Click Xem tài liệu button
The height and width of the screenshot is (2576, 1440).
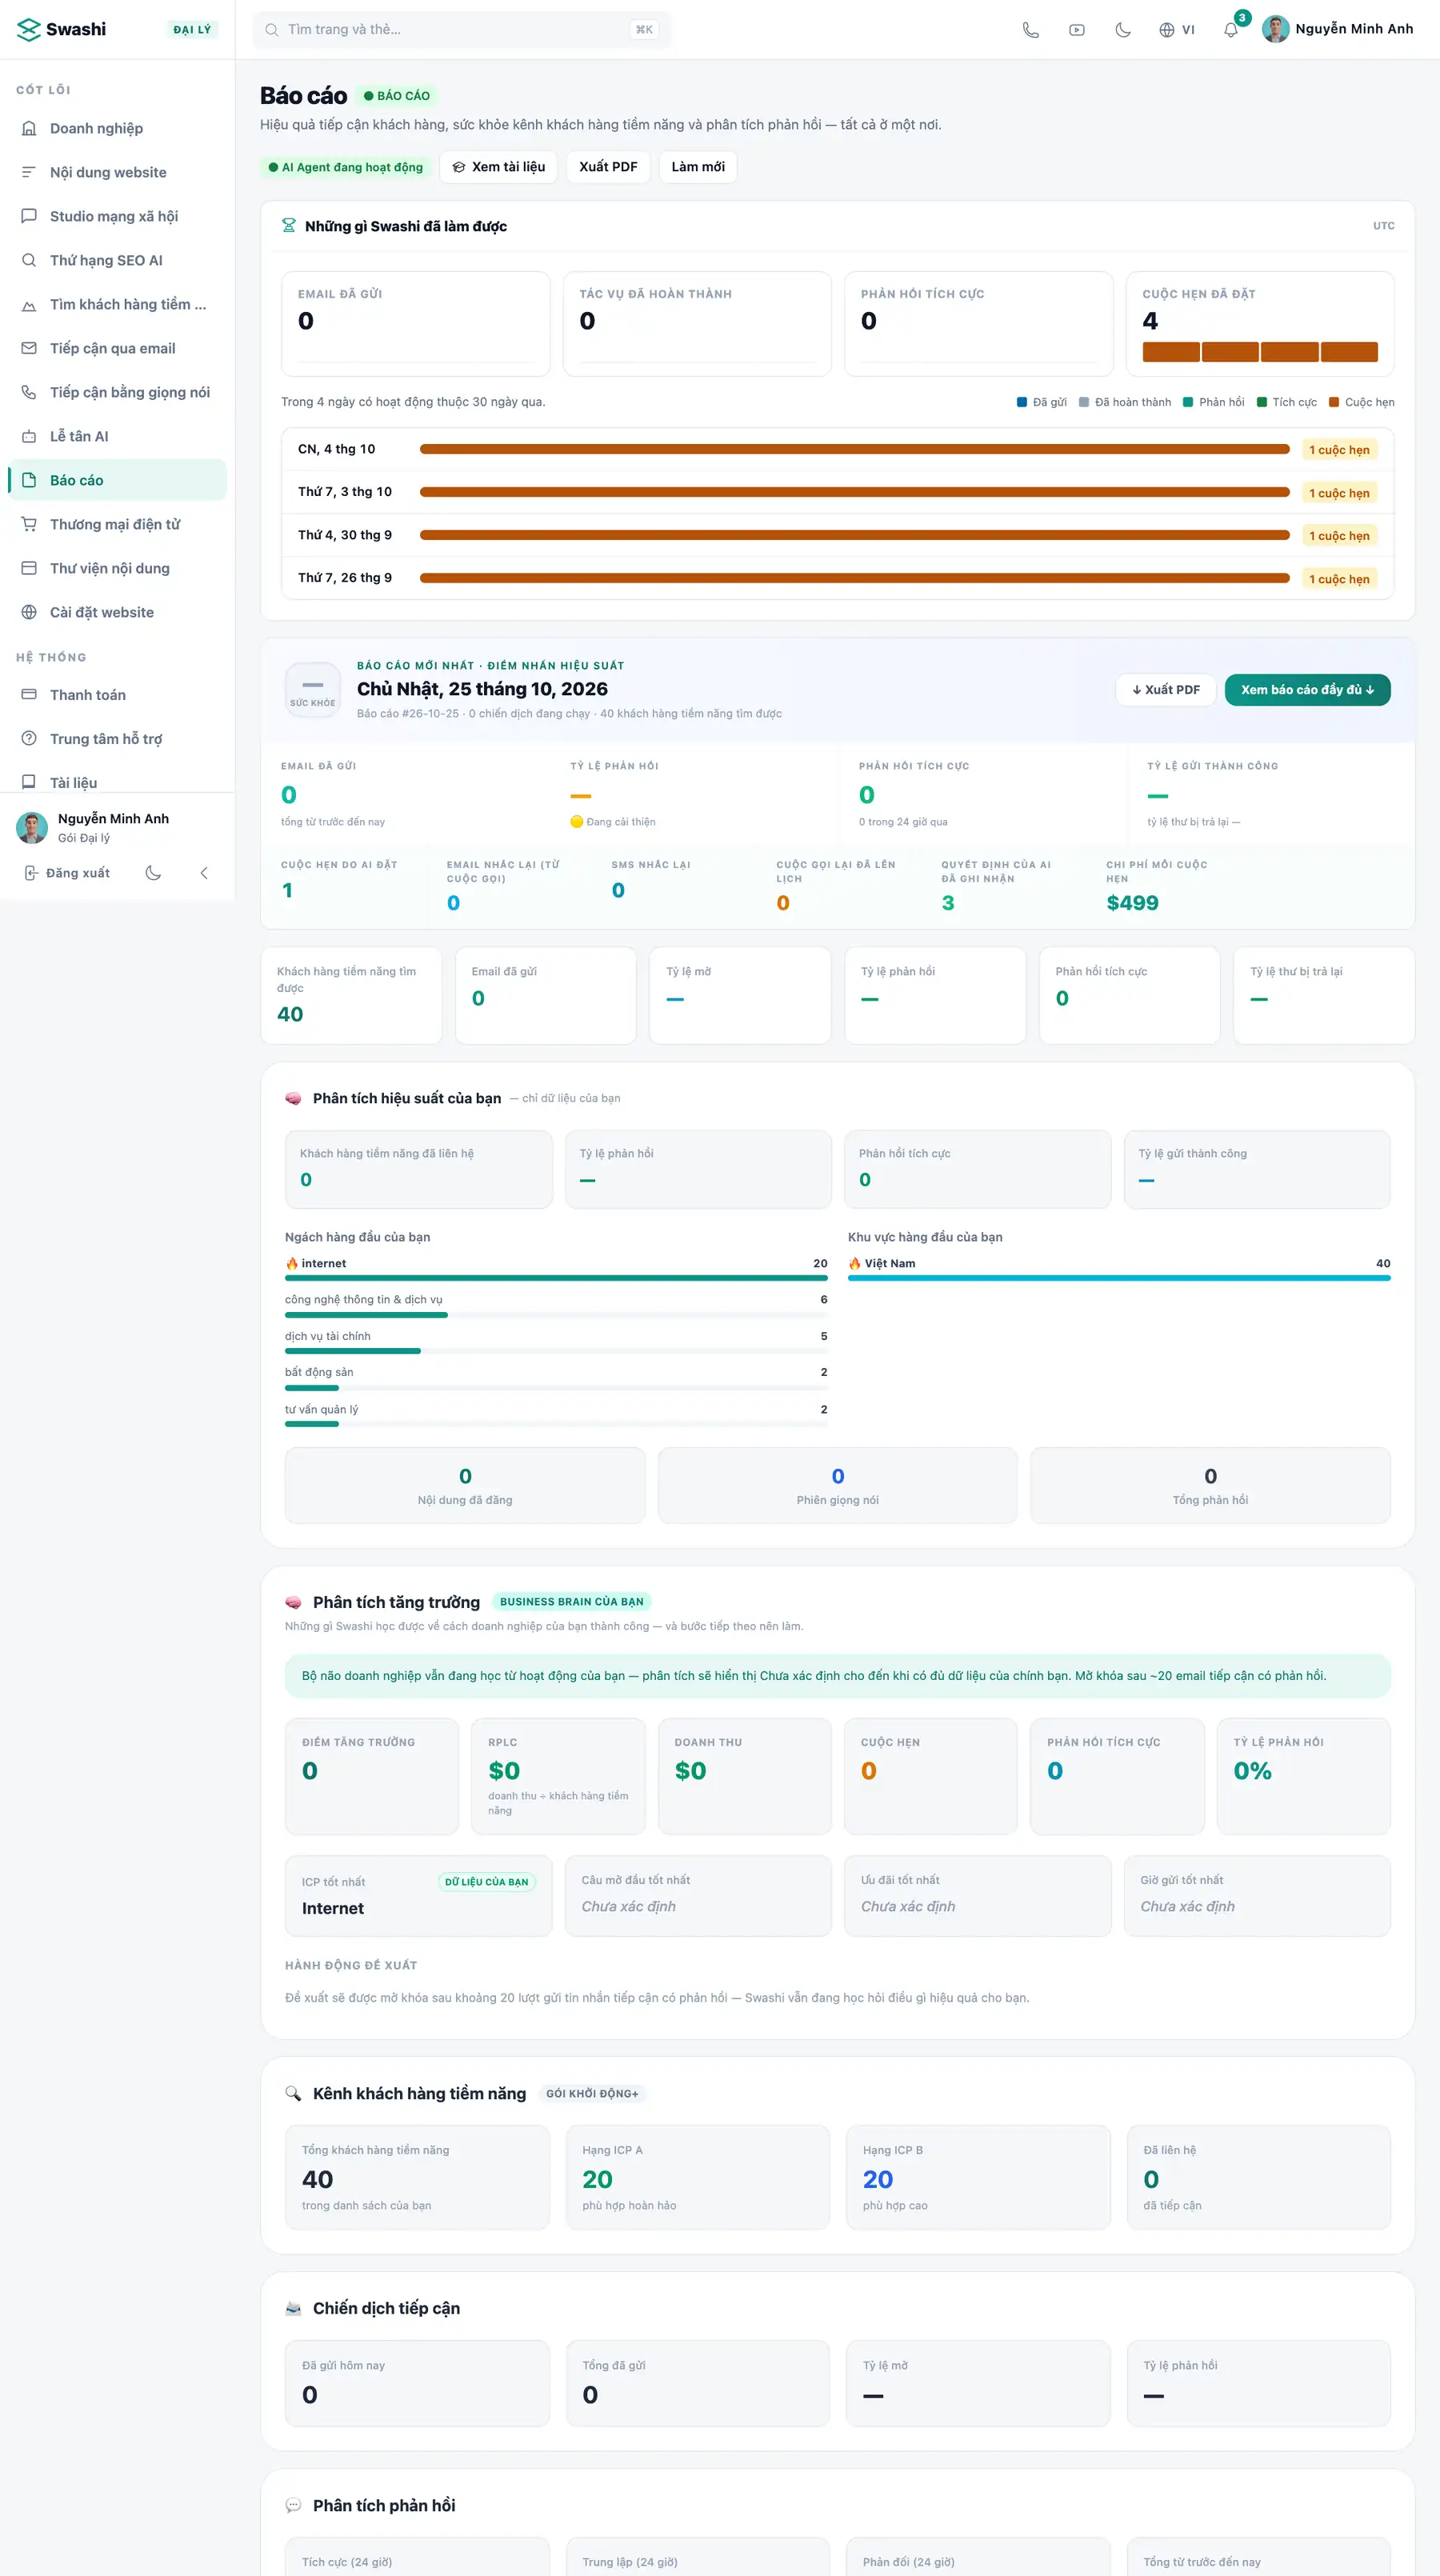click(499, 167)
